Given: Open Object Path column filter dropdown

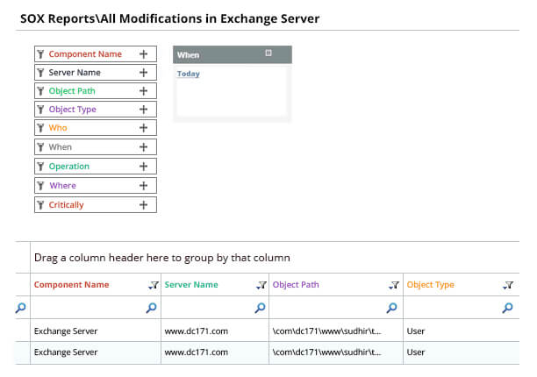Looking at the screenshot, I should click(x=394, y=285).
